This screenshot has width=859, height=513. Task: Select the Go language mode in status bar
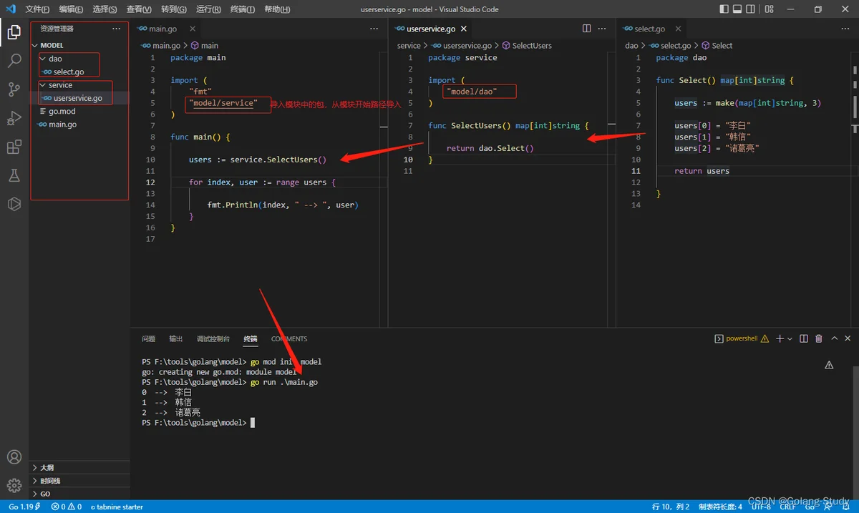(x=810, y=507)
